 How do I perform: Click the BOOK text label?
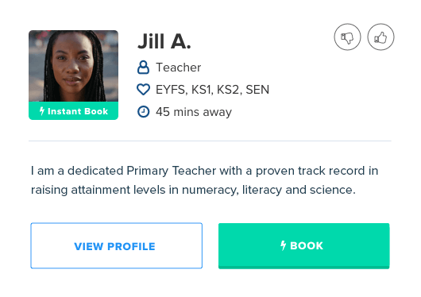coord(307,245)
